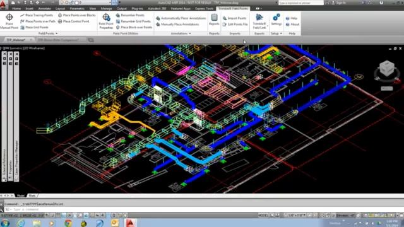Viewport: 404px width, 227px height.
Task: Click Renumber Points
Action: coord(130,15)
